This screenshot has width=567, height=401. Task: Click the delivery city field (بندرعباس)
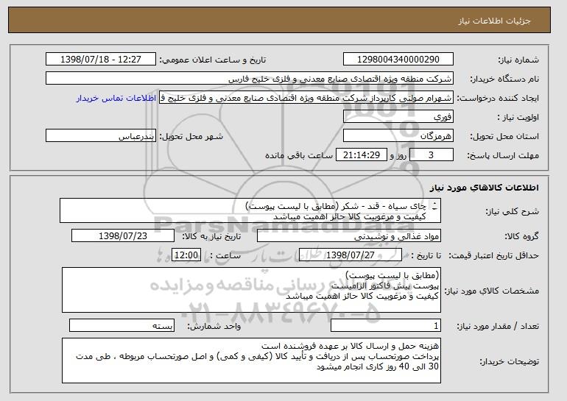tap(101, 136)
